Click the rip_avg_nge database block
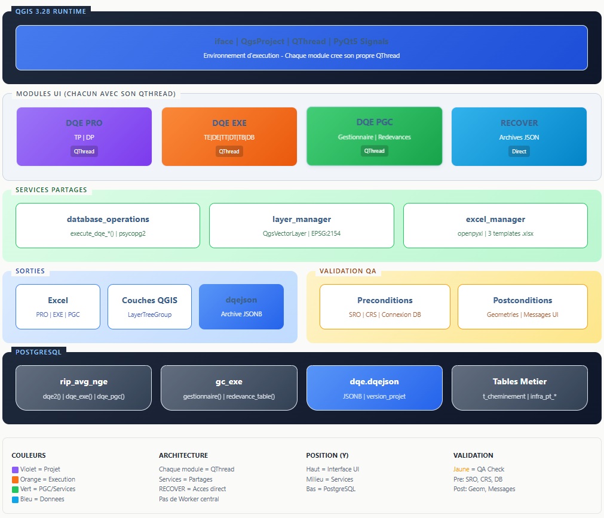 [x=84, y=388]
